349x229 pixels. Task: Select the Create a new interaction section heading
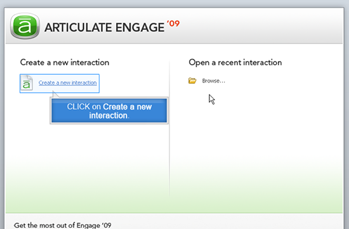(x=65, y=63)
